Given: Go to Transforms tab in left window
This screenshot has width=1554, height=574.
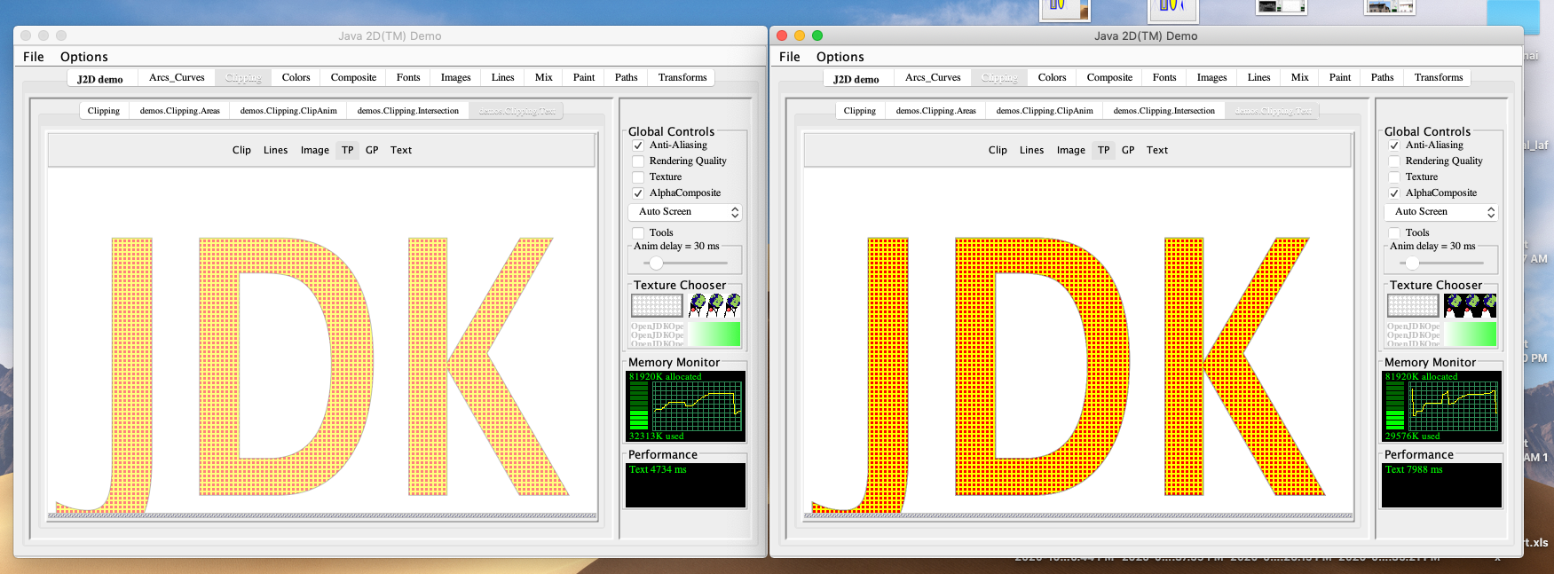Looking at the screenshot, I should (682, 78).
